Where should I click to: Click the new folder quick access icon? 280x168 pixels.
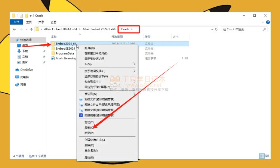tap(27, 16)
